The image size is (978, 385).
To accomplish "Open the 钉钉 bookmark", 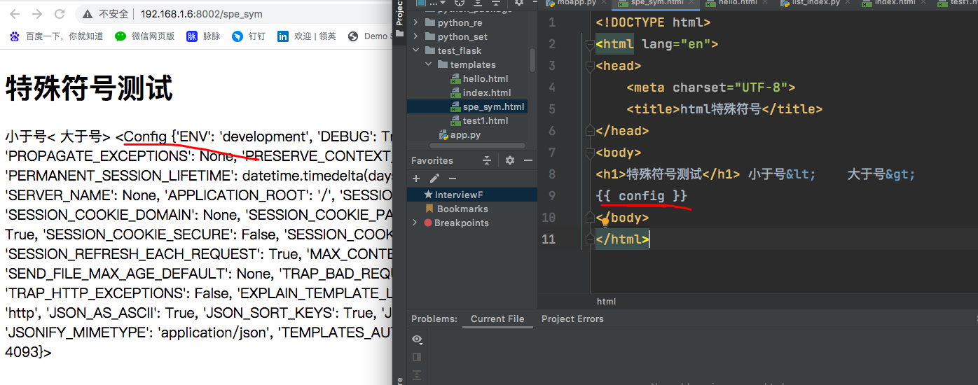I will click(249, 36).
